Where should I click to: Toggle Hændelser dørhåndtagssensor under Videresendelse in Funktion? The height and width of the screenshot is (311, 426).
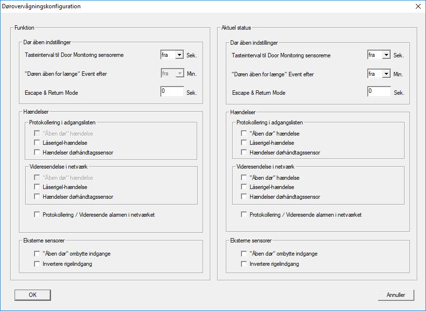[37, 197]
